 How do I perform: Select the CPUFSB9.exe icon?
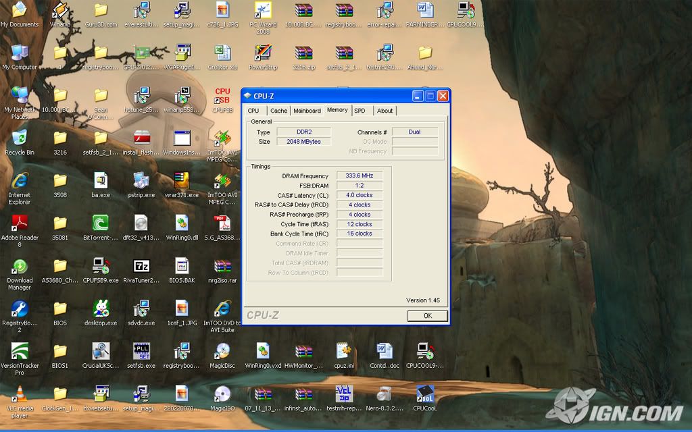pos(101,266)
